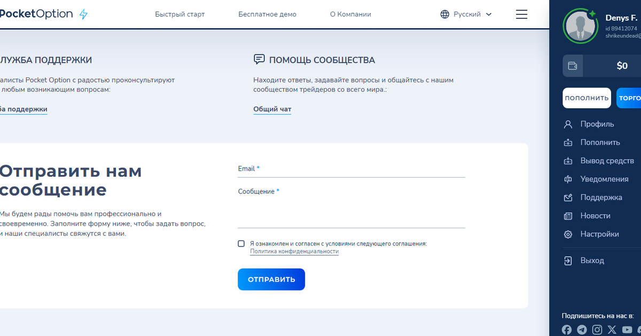Screen dimensions: 641x336
Task: Select Выход in the sidebar menu
Action: [592, 261]
